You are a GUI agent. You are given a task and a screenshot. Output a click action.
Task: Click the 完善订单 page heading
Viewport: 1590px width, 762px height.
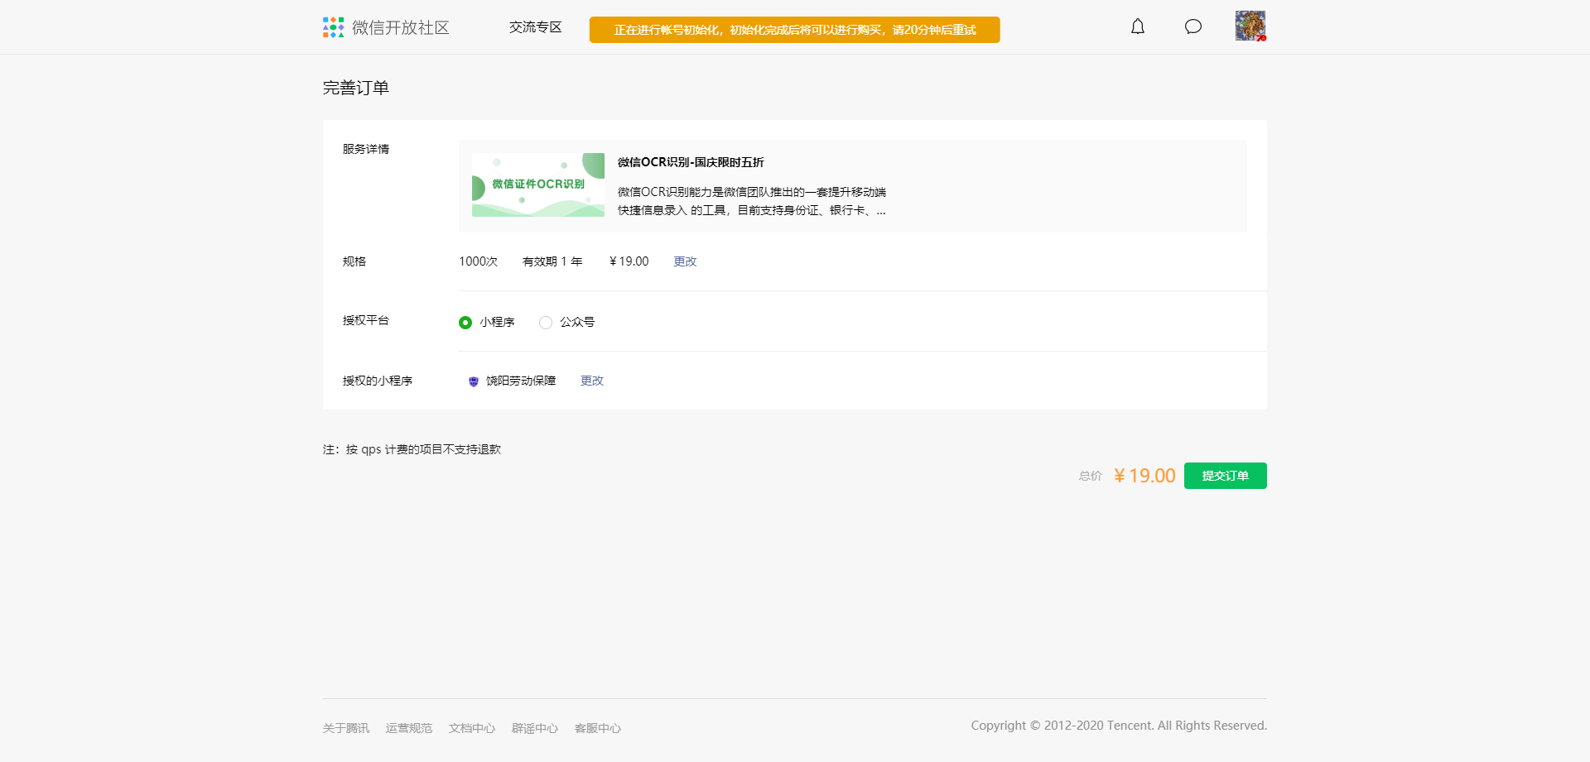(356, 88)
